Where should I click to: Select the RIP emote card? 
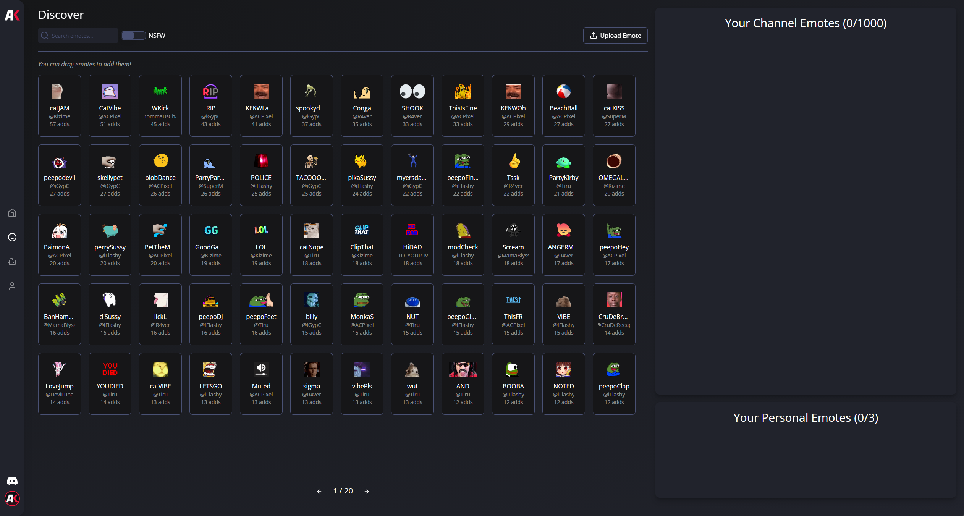click(x=211, y=106)
